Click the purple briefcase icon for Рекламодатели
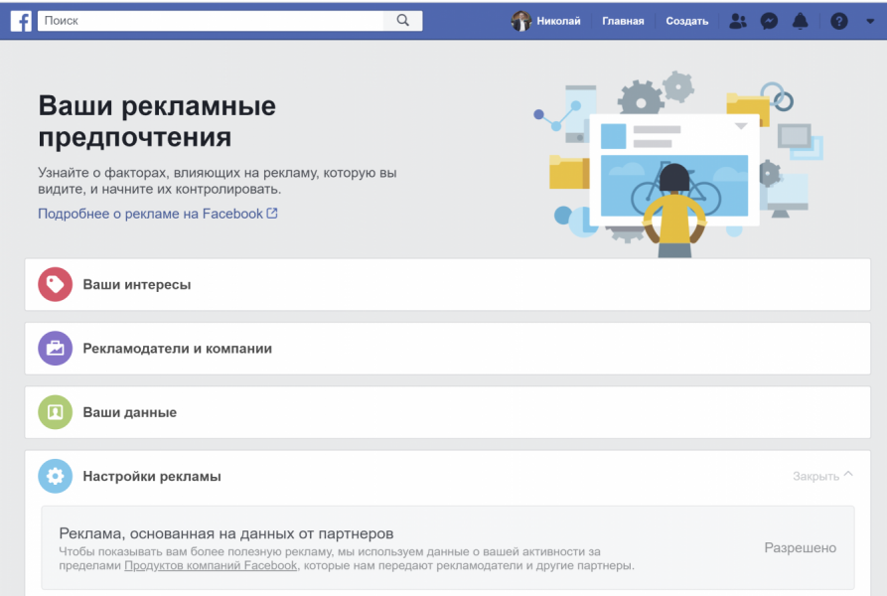Image resolution: width=887 pixels, height=596 pixels. pyautogui.click(x=55, y=348)
